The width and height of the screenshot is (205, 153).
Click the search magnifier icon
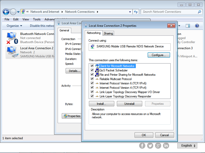pos(199,12)
